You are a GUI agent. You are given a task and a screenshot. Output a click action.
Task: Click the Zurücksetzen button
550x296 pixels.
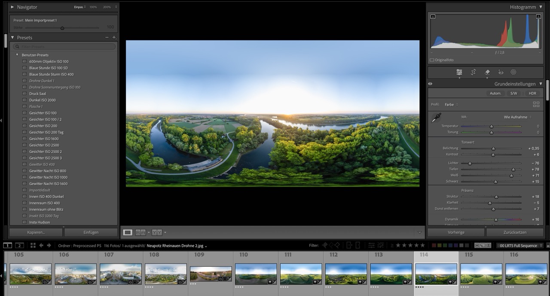click(x=515, y=232)
